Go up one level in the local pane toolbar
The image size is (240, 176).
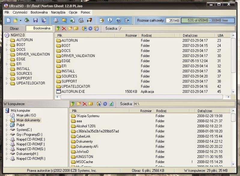pos(73,104)
